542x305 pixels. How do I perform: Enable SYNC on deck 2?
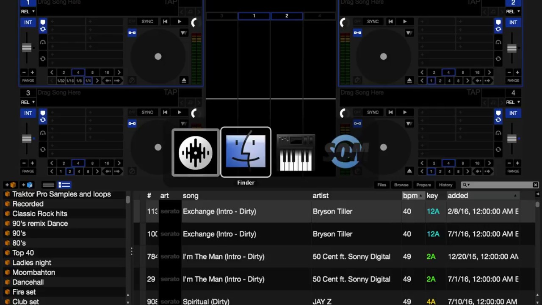click(x=373, y=22)
